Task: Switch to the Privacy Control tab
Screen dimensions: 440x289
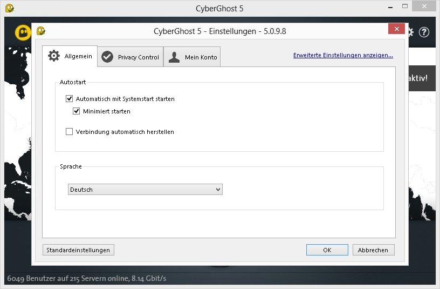Action: click(x=130, y=57)
